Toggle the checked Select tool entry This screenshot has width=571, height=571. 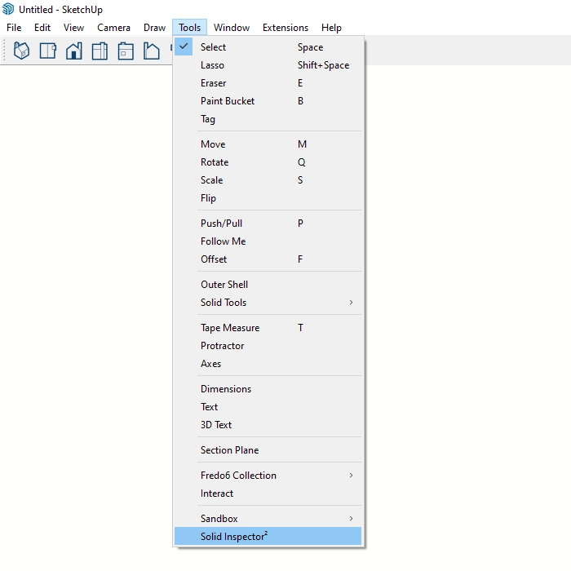point(268,47)
